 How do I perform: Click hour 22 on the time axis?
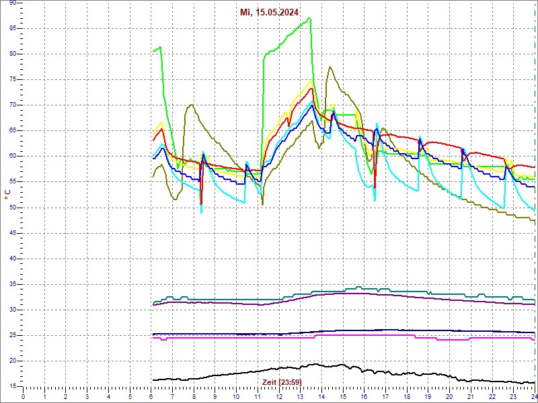click(492, 396)
